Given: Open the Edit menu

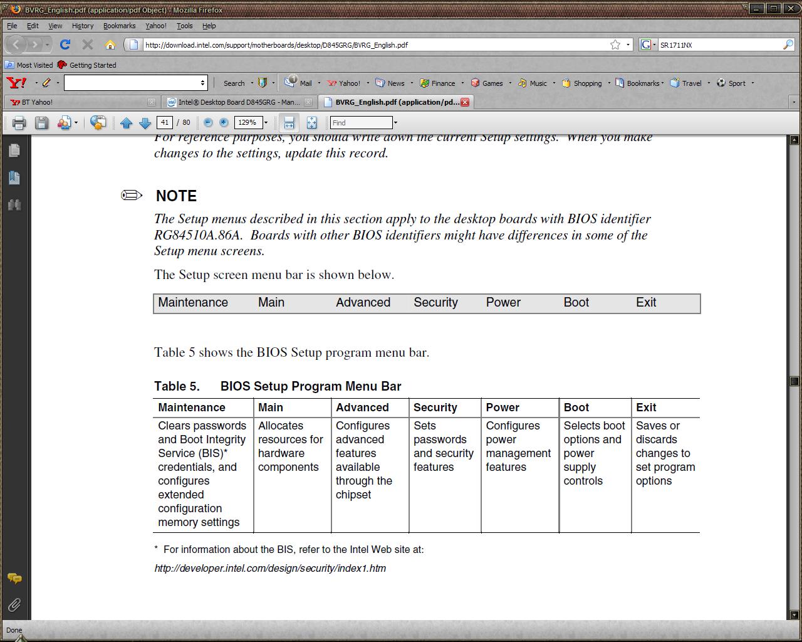Looking at the screenshot, I should 33,26.
